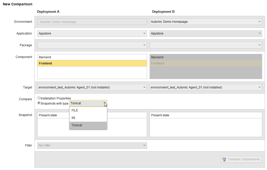267x170 pixels.
Task: Select the Installation Properties radio button
Action: point(39,98)
